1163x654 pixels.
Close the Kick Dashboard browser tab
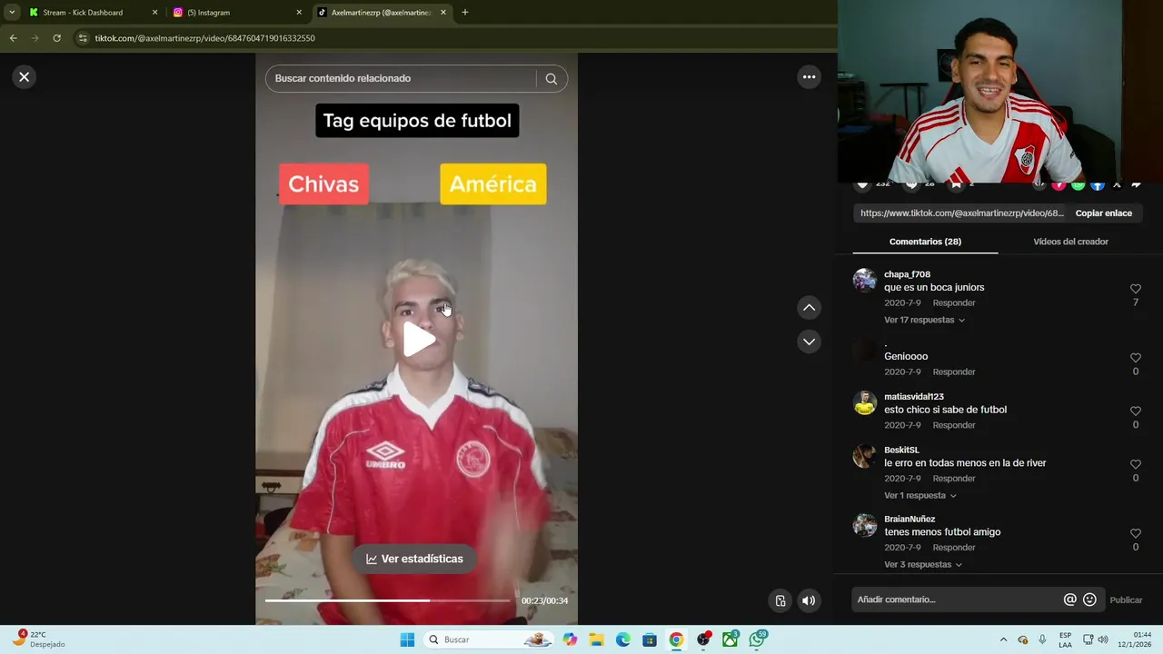[x=154, y=13]
